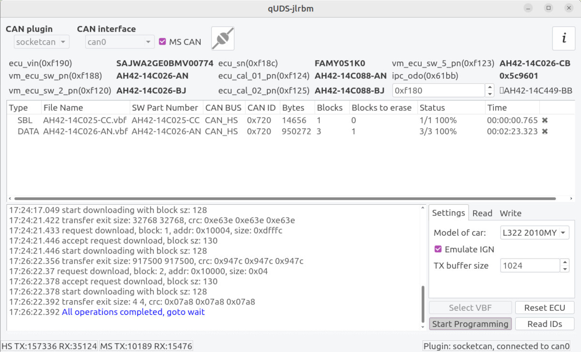Remove the SBL row via its x icon

(545, 120)
